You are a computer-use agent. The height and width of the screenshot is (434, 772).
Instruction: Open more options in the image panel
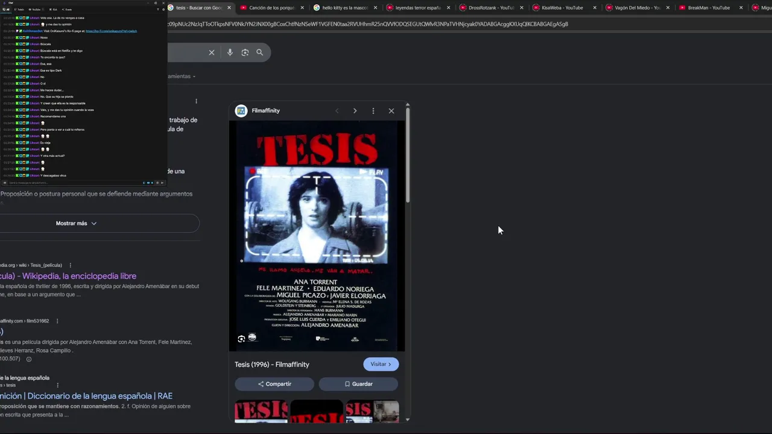click(x=373, y=111)
